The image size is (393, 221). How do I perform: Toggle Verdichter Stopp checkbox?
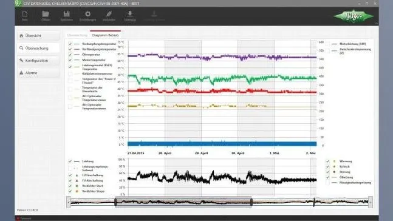point(70,191)
